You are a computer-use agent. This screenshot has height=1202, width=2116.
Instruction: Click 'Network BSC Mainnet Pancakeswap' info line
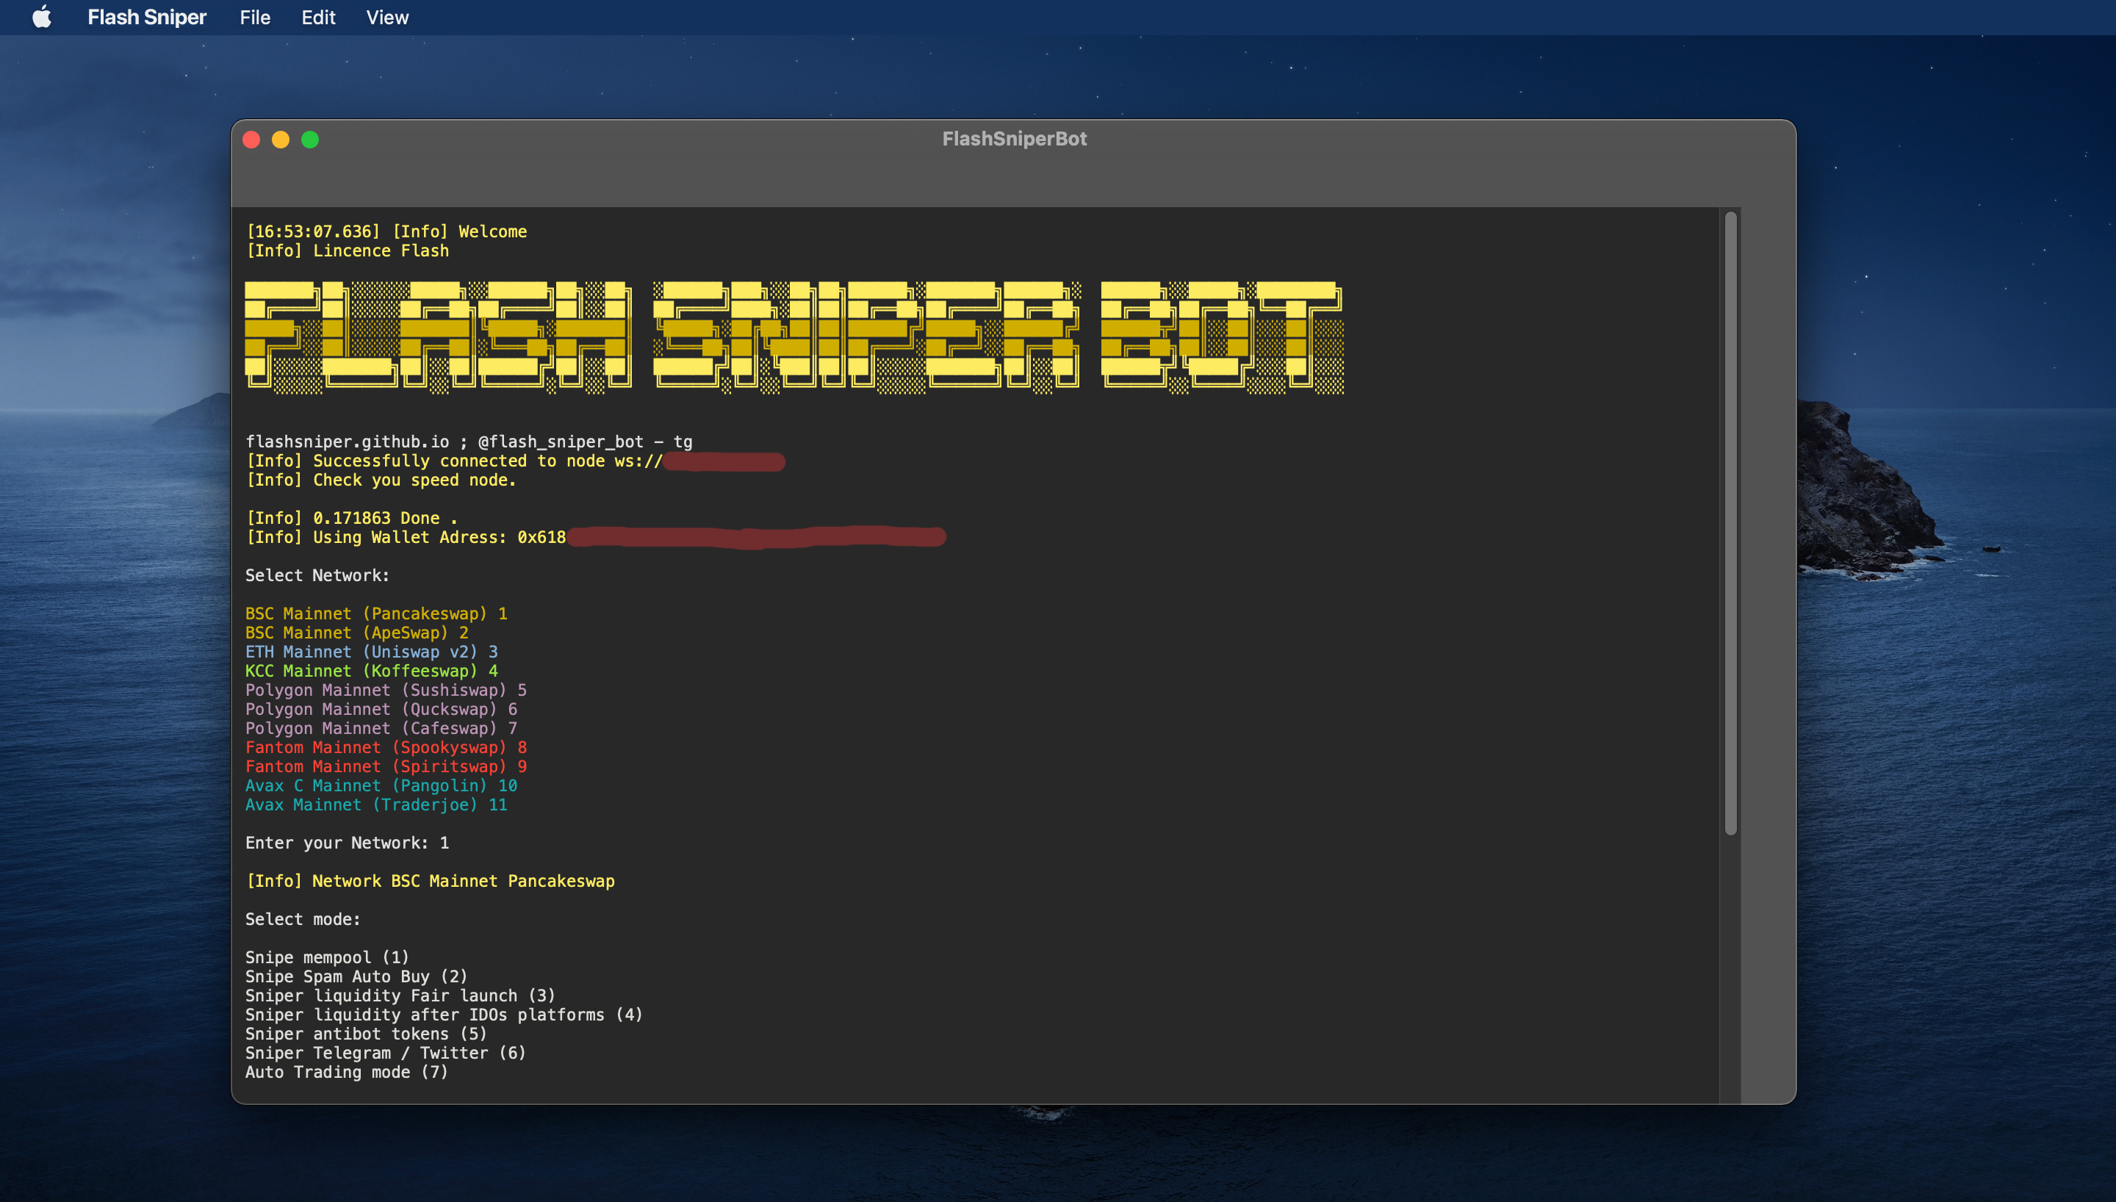(x=430, y=881)
